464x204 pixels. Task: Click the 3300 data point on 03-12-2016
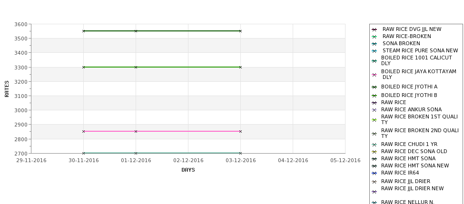[240, 67]
